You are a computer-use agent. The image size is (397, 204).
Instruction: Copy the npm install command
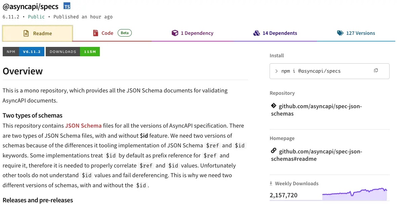point(376,70)
